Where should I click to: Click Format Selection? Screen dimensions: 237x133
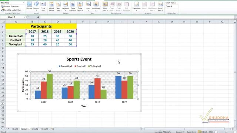pos(10,6)
